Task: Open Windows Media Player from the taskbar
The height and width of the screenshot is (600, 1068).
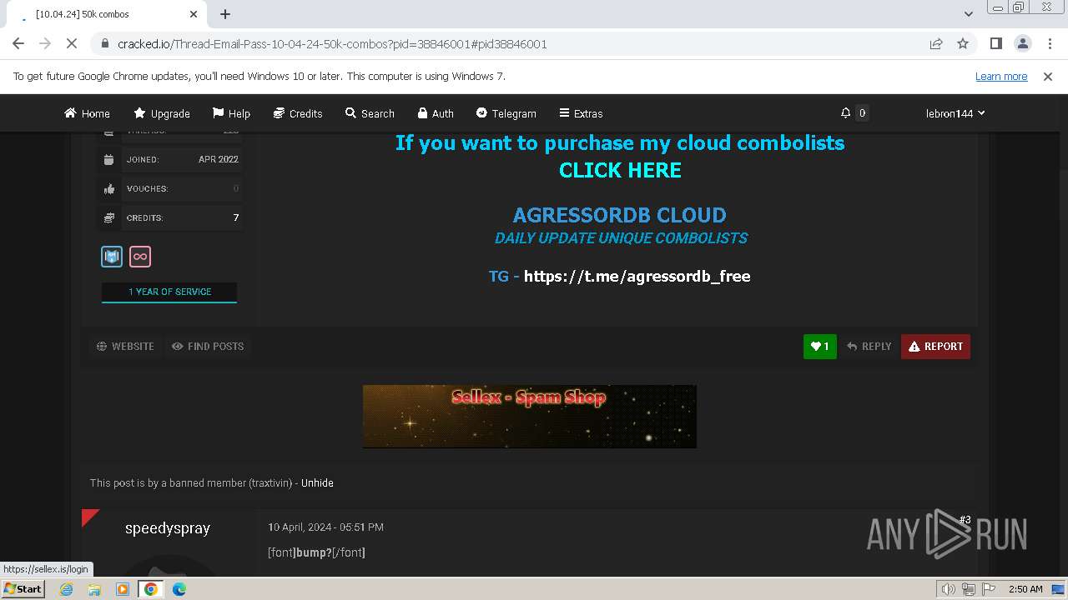Action: click(123, 589)
